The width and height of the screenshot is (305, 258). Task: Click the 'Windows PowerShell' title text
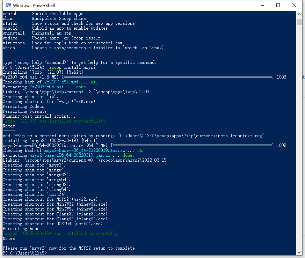point(34,6)
